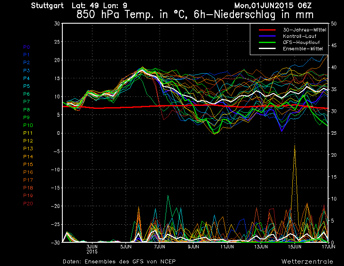Click the Mon,01JUN2015 06Z run date
The image size is (344, 266).
click(273, 6)
